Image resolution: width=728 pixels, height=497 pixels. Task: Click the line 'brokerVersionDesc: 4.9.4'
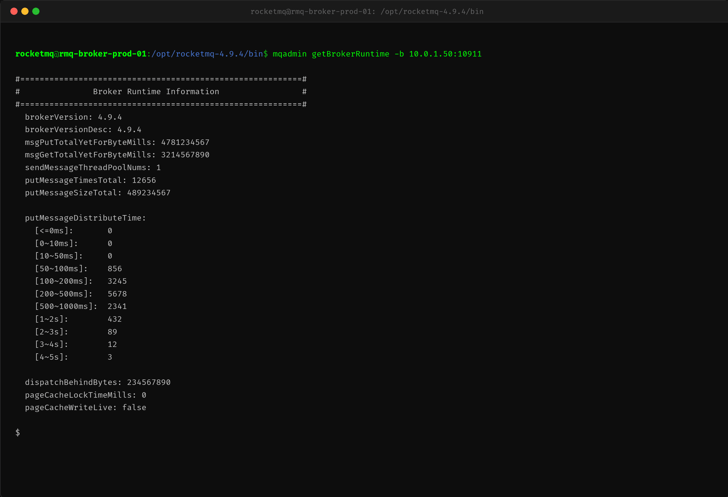83,130
